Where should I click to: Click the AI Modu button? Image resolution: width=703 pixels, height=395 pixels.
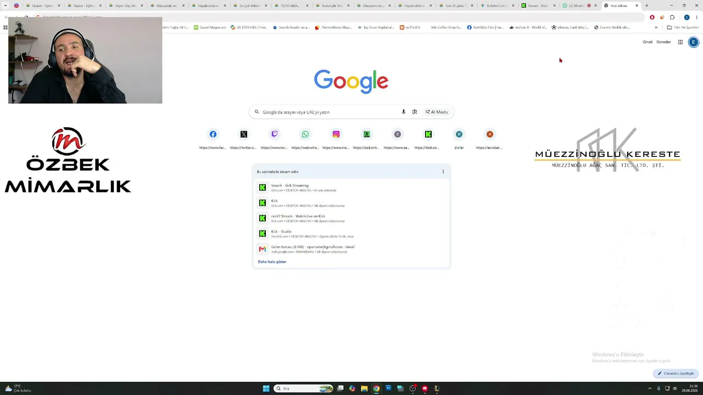pyautogui.click(x=437, y=112)
